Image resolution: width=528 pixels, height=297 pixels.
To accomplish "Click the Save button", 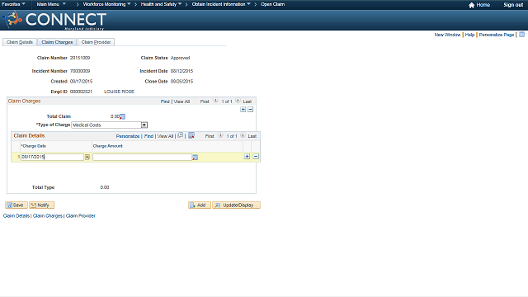I will [16, 205].
